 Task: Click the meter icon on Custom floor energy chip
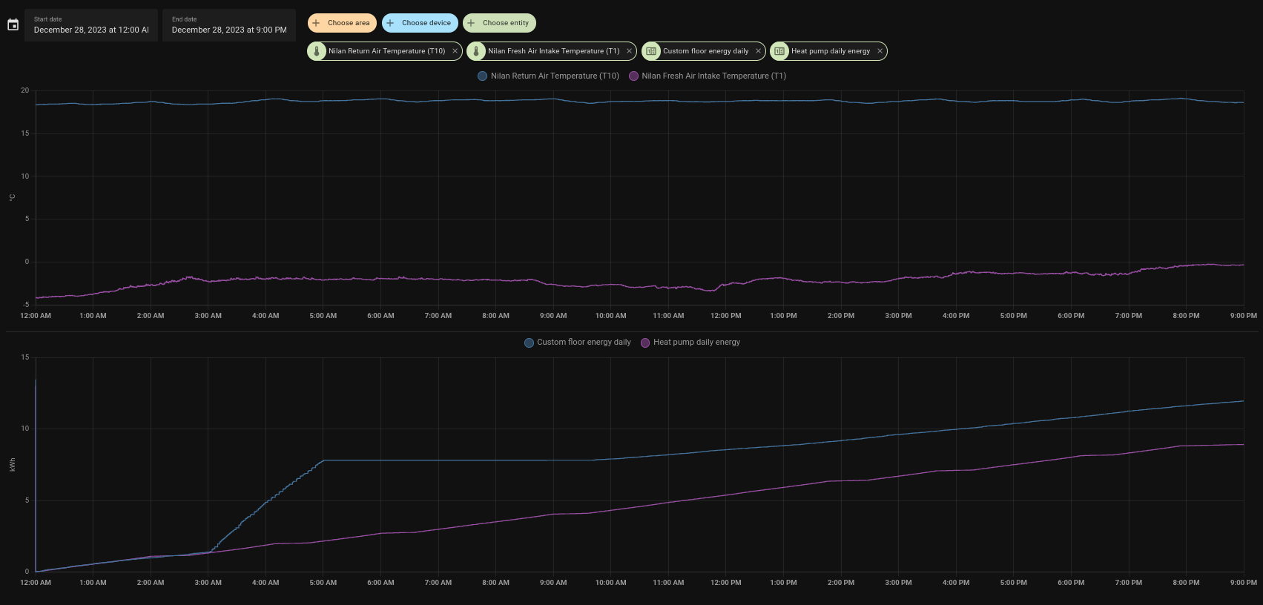pos(651,51)
